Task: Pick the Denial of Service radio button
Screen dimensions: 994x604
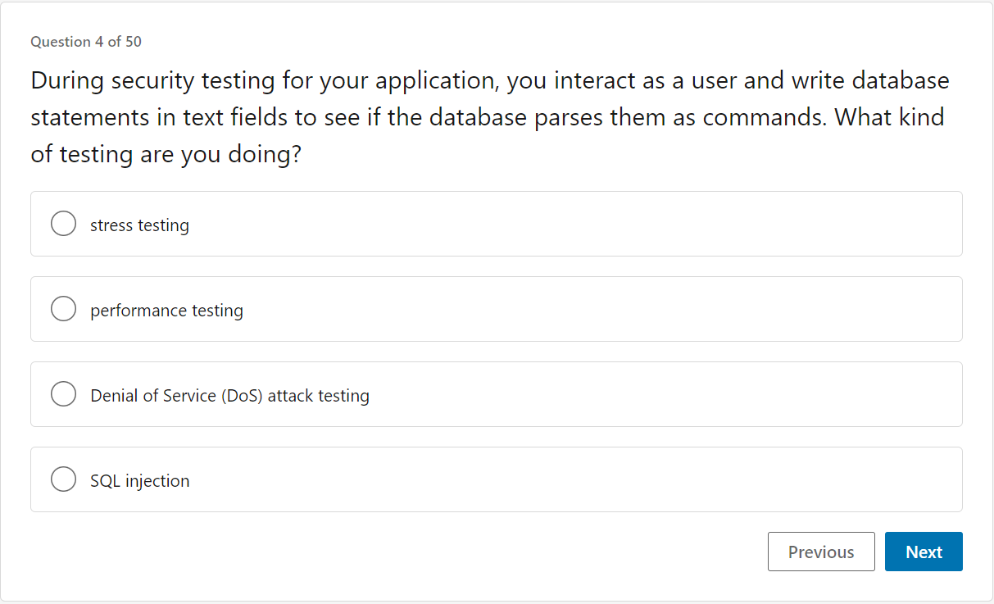Action: [63, 394]
